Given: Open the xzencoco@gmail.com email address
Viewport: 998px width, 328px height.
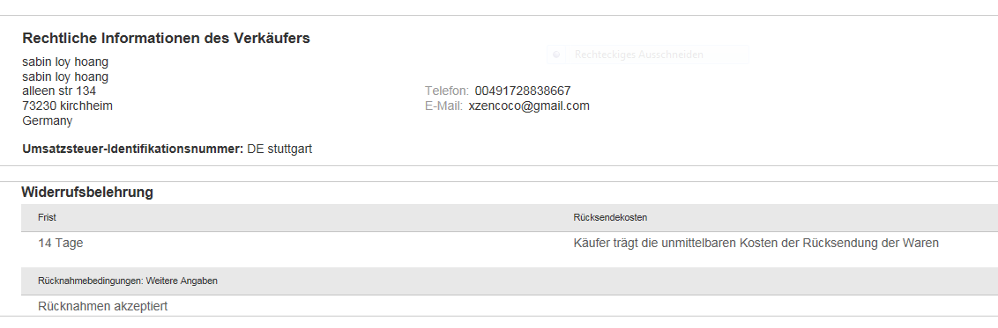Looking at the screenshot, I should [x=529, y=106].
